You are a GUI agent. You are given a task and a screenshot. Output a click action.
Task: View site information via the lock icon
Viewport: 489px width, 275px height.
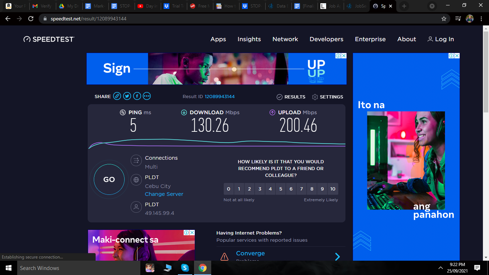coord(45,19)
